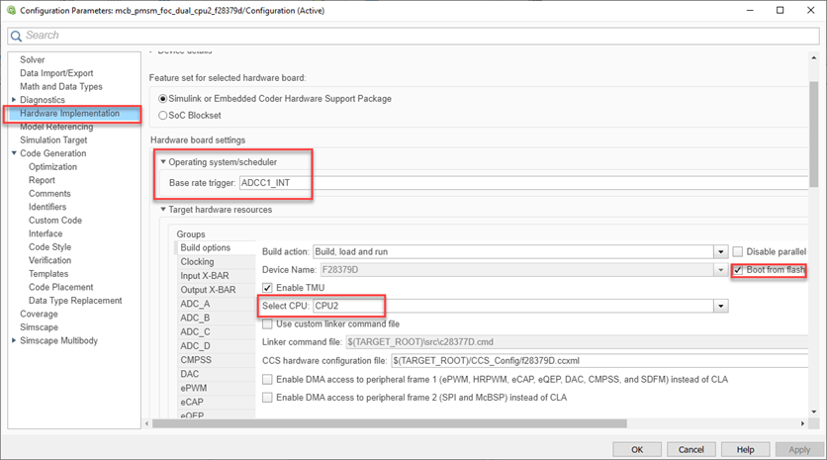The width and height of the screenshot is (827, 460).
Task: Enable Use custom linker command file
Action: point(267,323)
